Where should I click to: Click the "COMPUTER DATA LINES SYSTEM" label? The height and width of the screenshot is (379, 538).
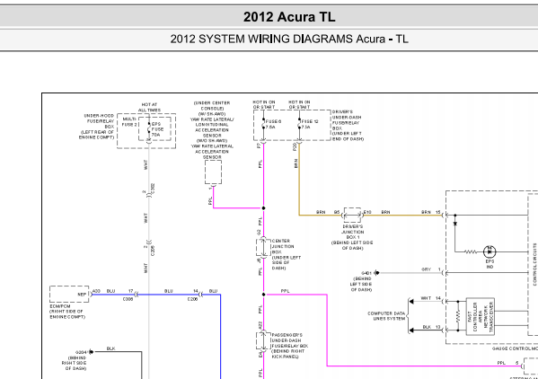(x=386, y=316)
